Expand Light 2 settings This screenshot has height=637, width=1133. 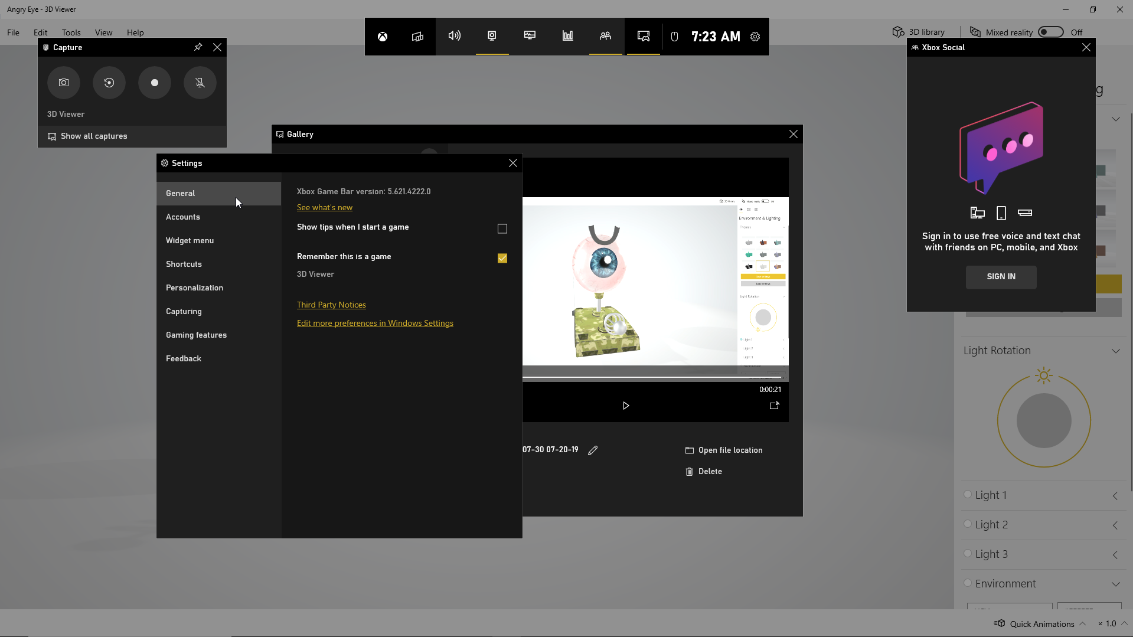[x=1115, y=525]
